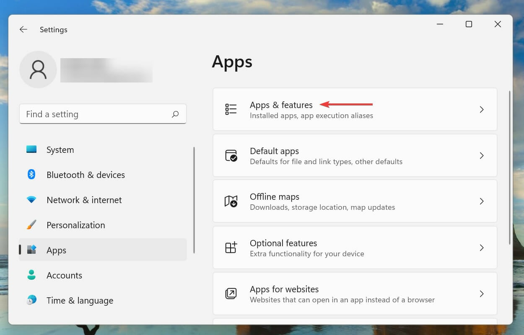Select Accounts in sidebar

tap(103, 275)
